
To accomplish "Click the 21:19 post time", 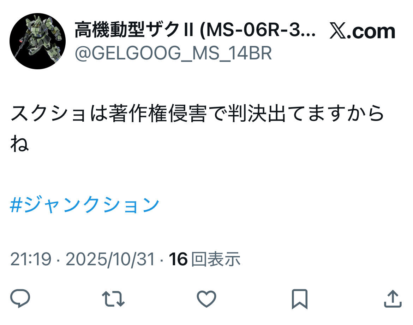I will point(31,259).
